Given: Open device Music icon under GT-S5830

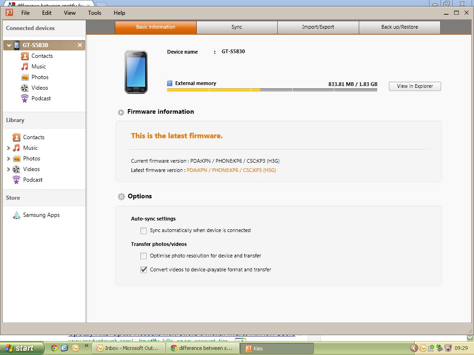Looking at the screenshot, I should tap(25, 67).
